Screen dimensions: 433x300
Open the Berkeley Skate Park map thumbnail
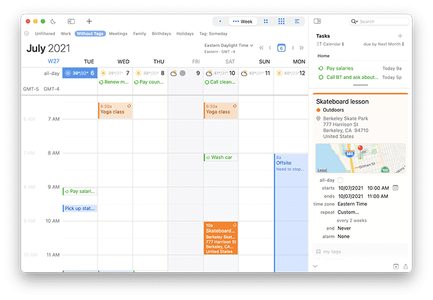coord(360,158)
